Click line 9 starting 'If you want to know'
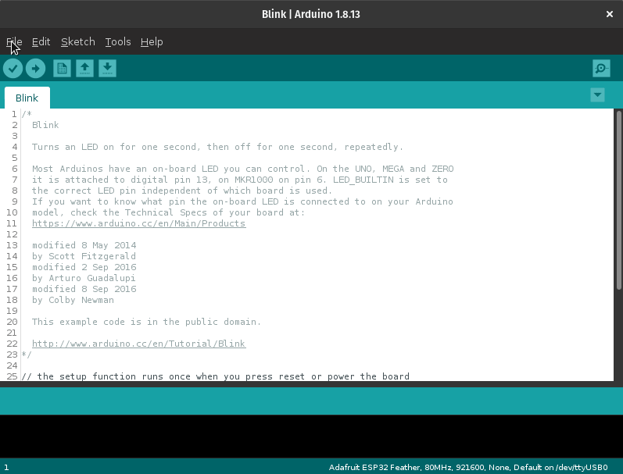The image size is (623, 474). pyautogui.click(x=242, y=201)
